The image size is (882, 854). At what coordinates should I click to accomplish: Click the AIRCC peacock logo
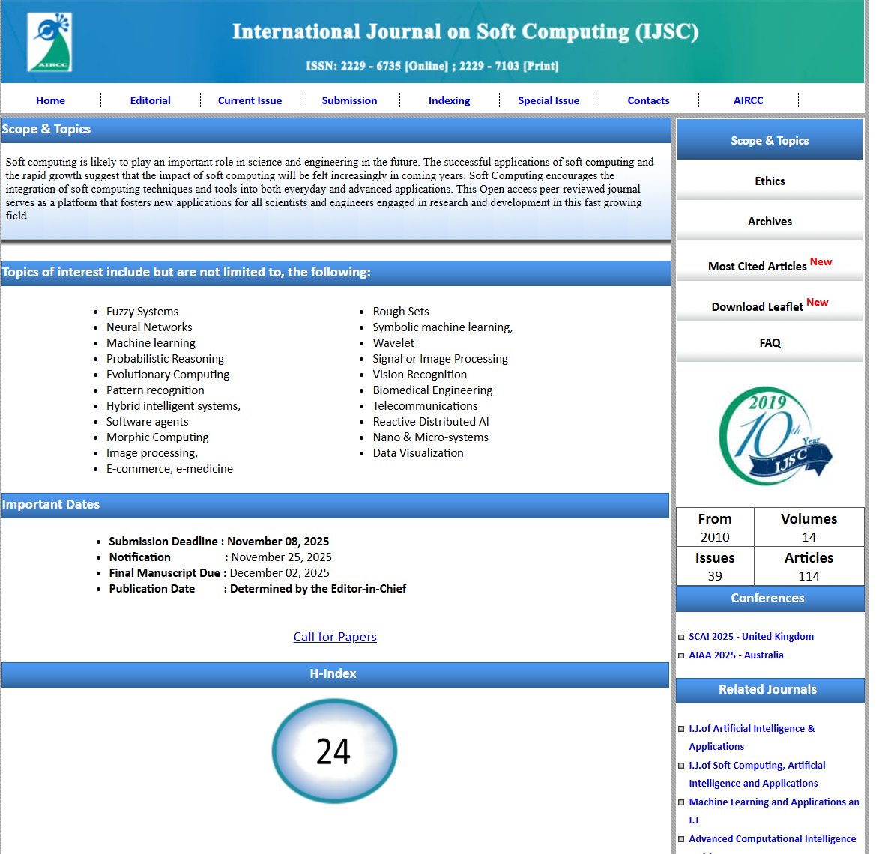(x=49, y=42)
